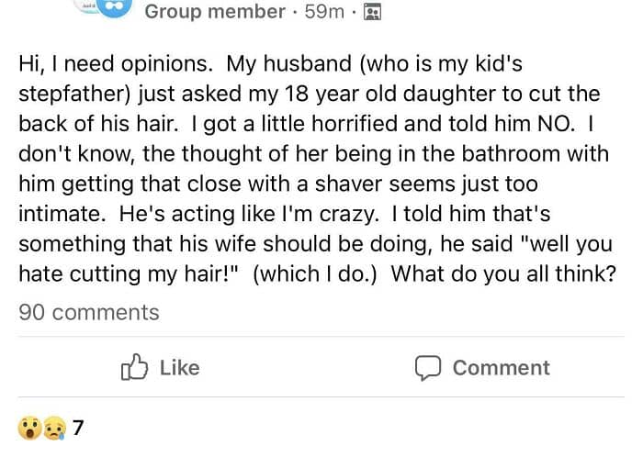Click the group privacy icon beside 59m
This screenshot has width=643, height=457.
[x=373, y=12]
